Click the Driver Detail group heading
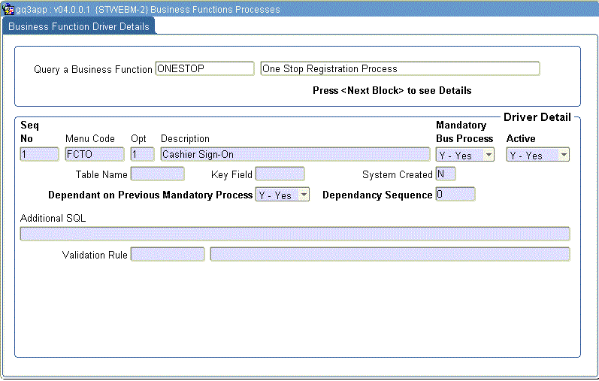The image size is (599, 381). (537, 117)
